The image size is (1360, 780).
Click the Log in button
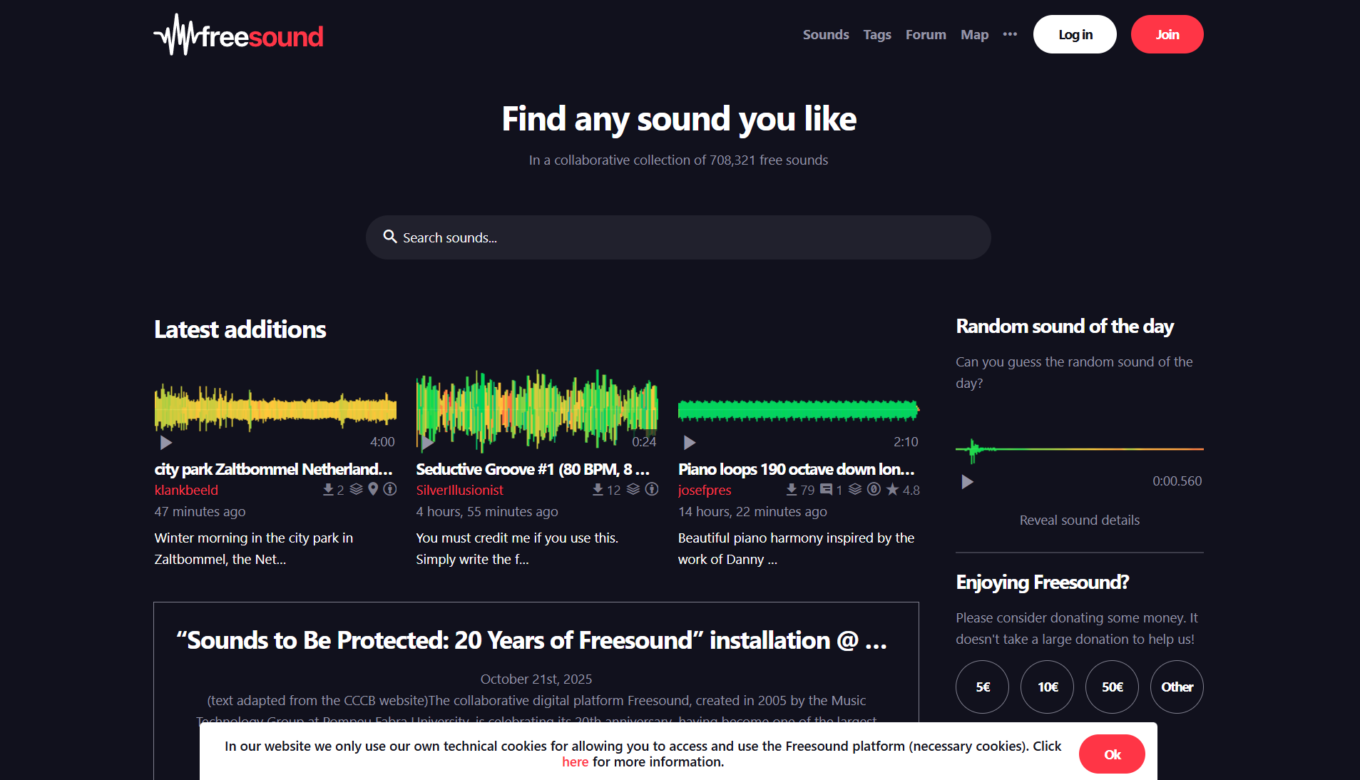[x=1074, y=34]
